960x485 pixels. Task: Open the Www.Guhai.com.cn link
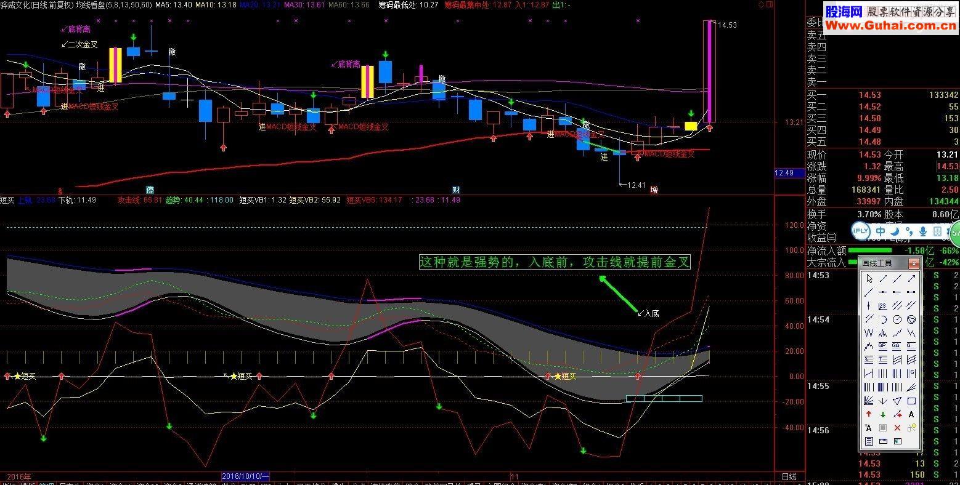coord(891,25)
